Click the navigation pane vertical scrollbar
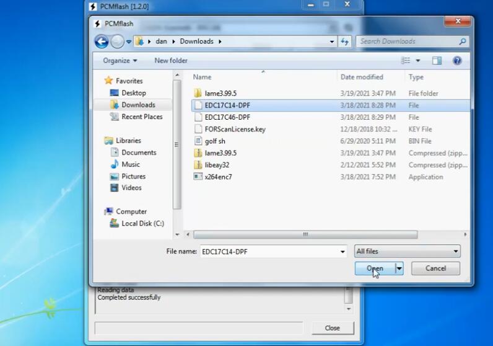The width and height of the screenshot is (493, 346). 177,145
